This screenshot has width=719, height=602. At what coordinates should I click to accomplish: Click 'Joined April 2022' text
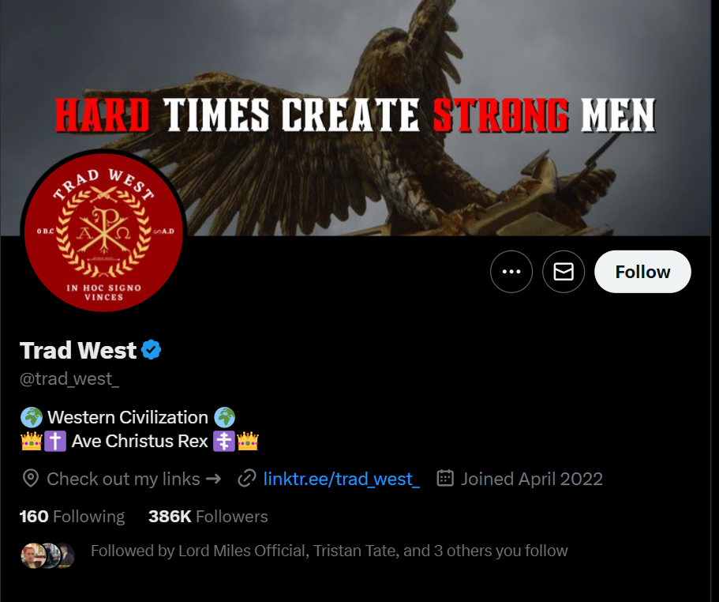531,479
